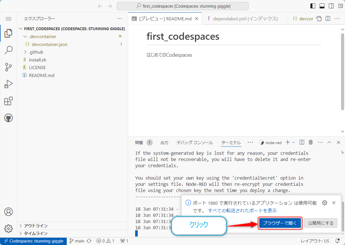The image size is (345, 245).
Task: Open the Accounts menu icon
Action: click(x=8, y=212)
